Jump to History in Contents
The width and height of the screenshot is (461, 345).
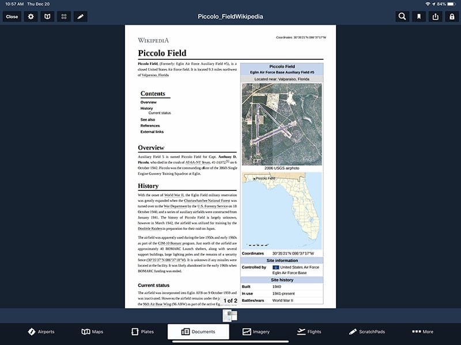tap(146, 108)
